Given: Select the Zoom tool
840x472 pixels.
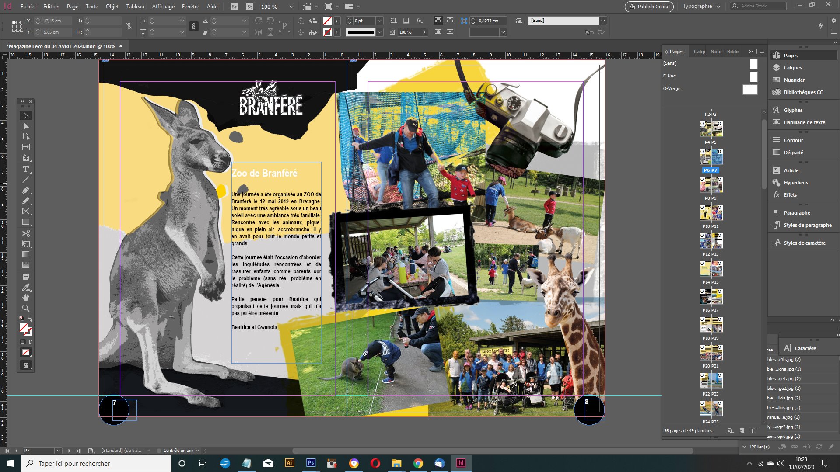Looking at the screenshot, I should [x=26, y=308].
